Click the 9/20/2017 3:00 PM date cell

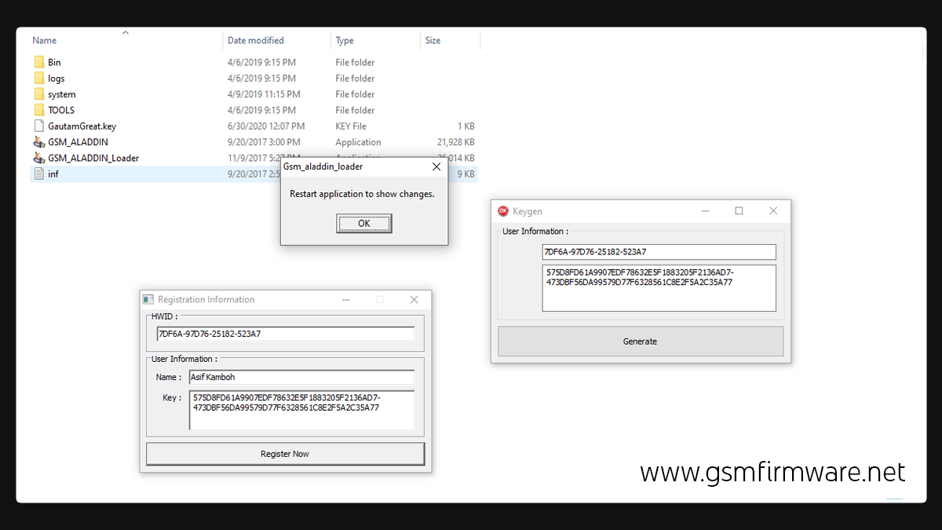(x=264, y=142)
